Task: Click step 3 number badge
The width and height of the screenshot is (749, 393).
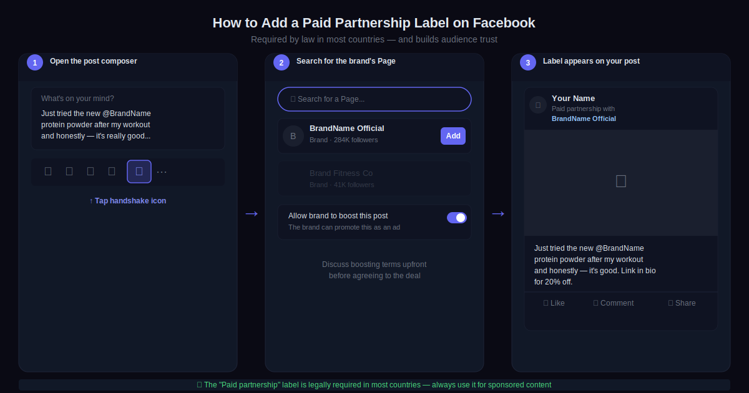Action: tap(528, 62)
